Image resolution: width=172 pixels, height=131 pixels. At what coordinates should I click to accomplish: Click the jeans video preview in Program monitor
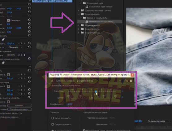(149, 56)
